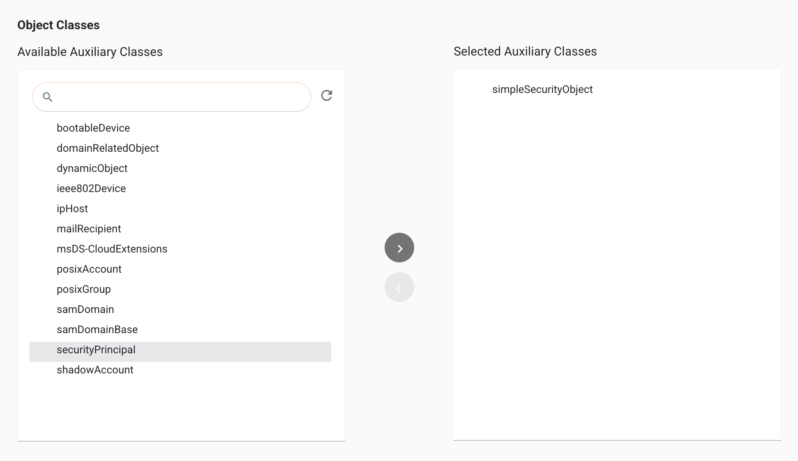Click the left arrow transfer button
Screen dimensions: 798x461
click(x=399, y=287)
